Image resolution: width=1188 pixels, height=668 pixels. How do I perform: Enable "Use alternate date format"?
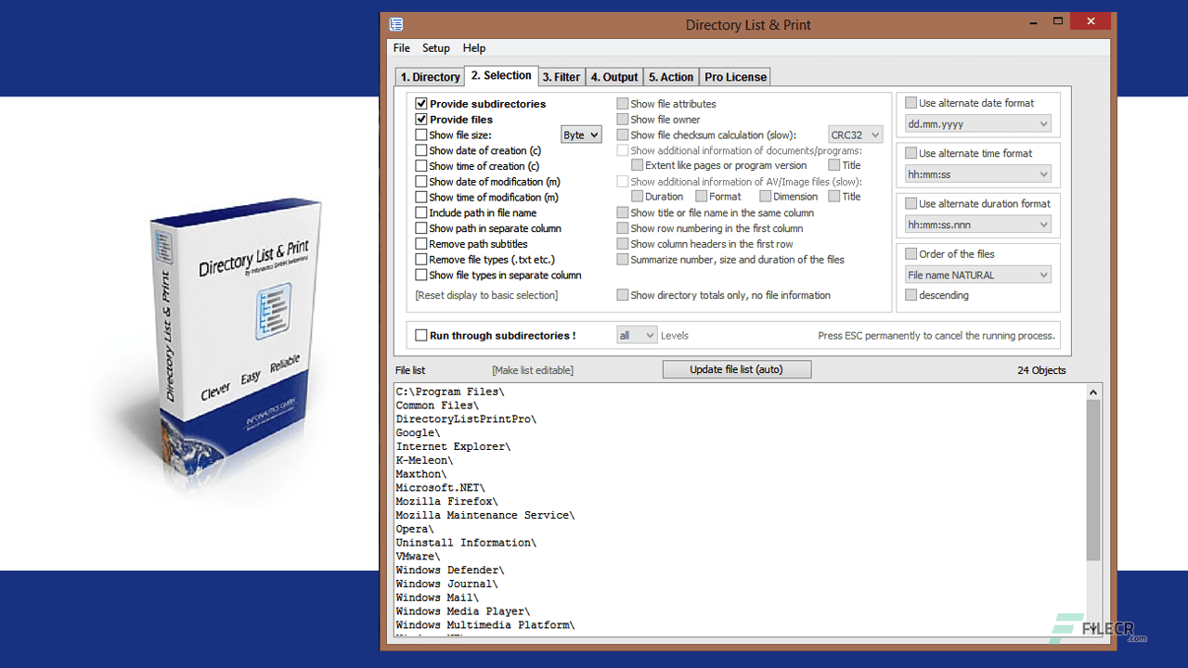click(910, 102)
